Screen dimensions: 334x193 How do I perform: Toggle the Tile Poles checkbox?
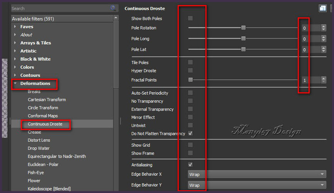[x=190, y=62]
